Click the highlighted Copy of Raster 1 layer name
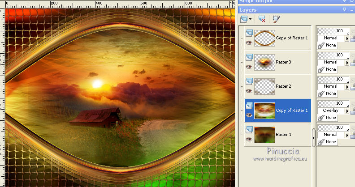This screenshot has height=187, width=355. click(x=292, y=110)
